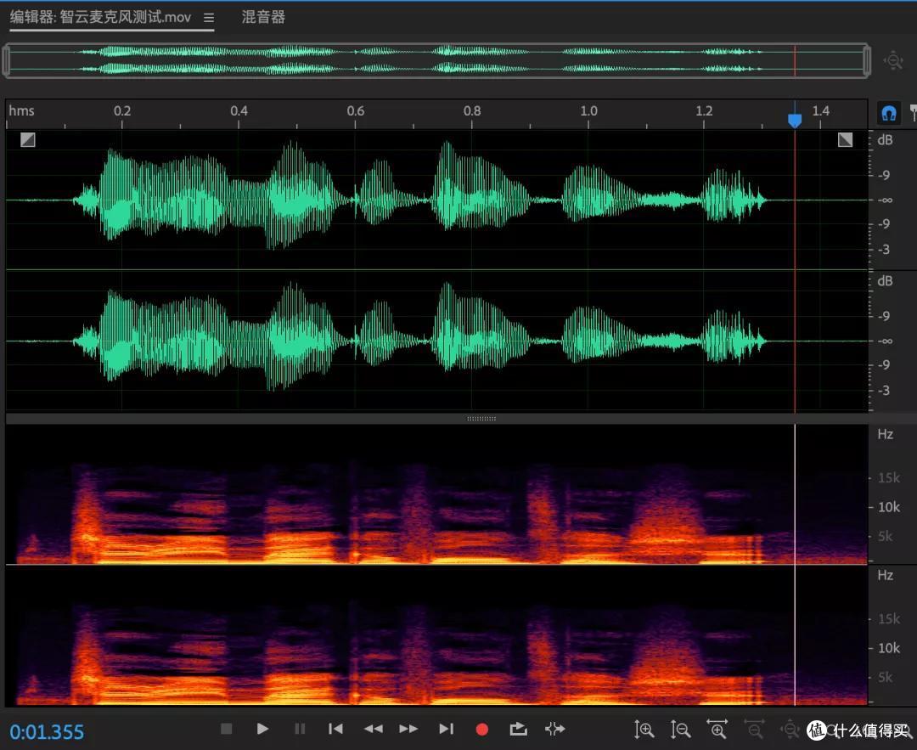917x750 pixels.
Task: Click the top channel dB scale label
Action: pos(885,140)
